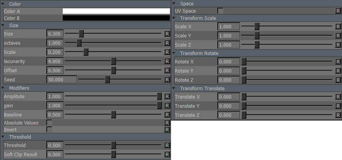Collapse the Transform Rotate section
342x160 pixels.
(174, 53)
